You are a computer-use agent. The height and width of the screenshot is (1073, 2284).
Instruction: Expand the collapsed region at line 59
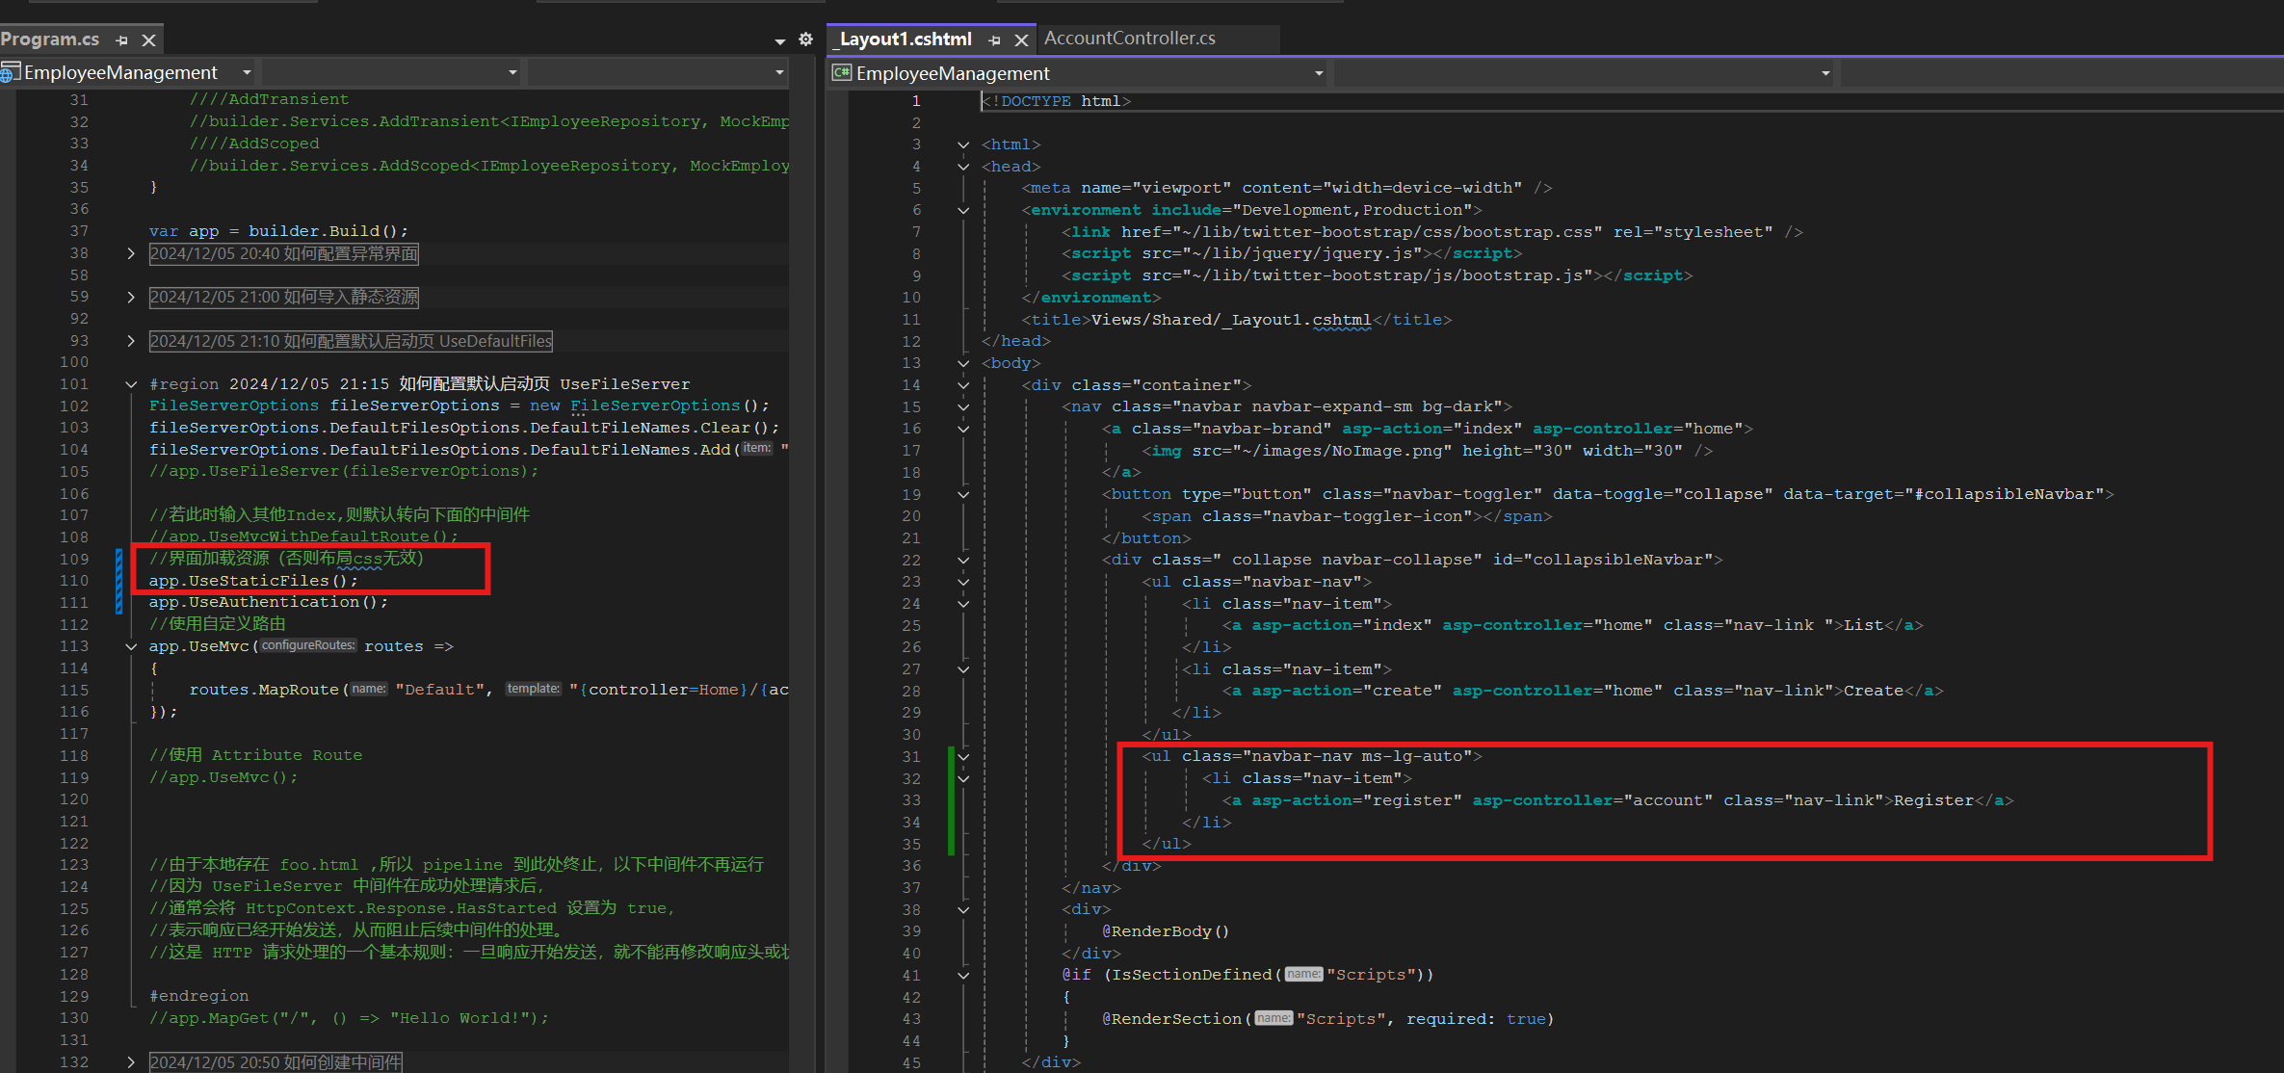point(131,297)
